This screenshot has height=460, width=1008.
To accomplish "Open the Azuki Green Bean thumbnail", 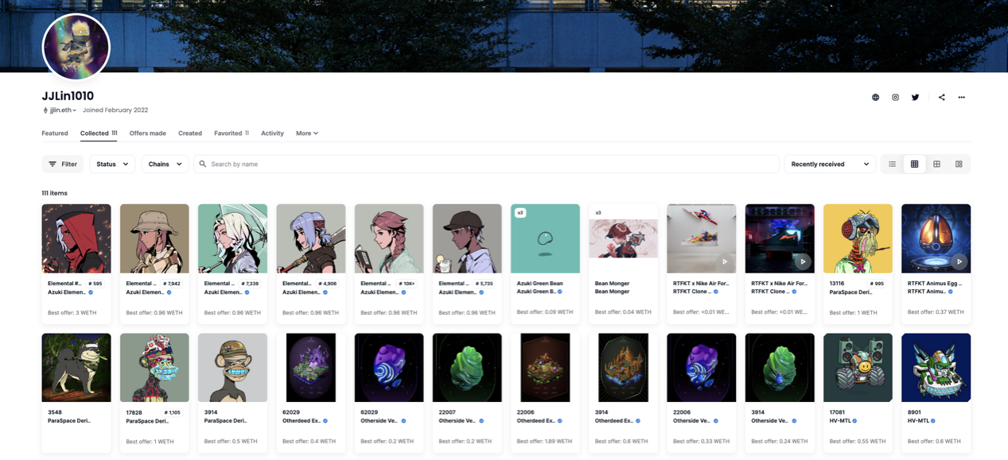I will click(x=545, y=238).
